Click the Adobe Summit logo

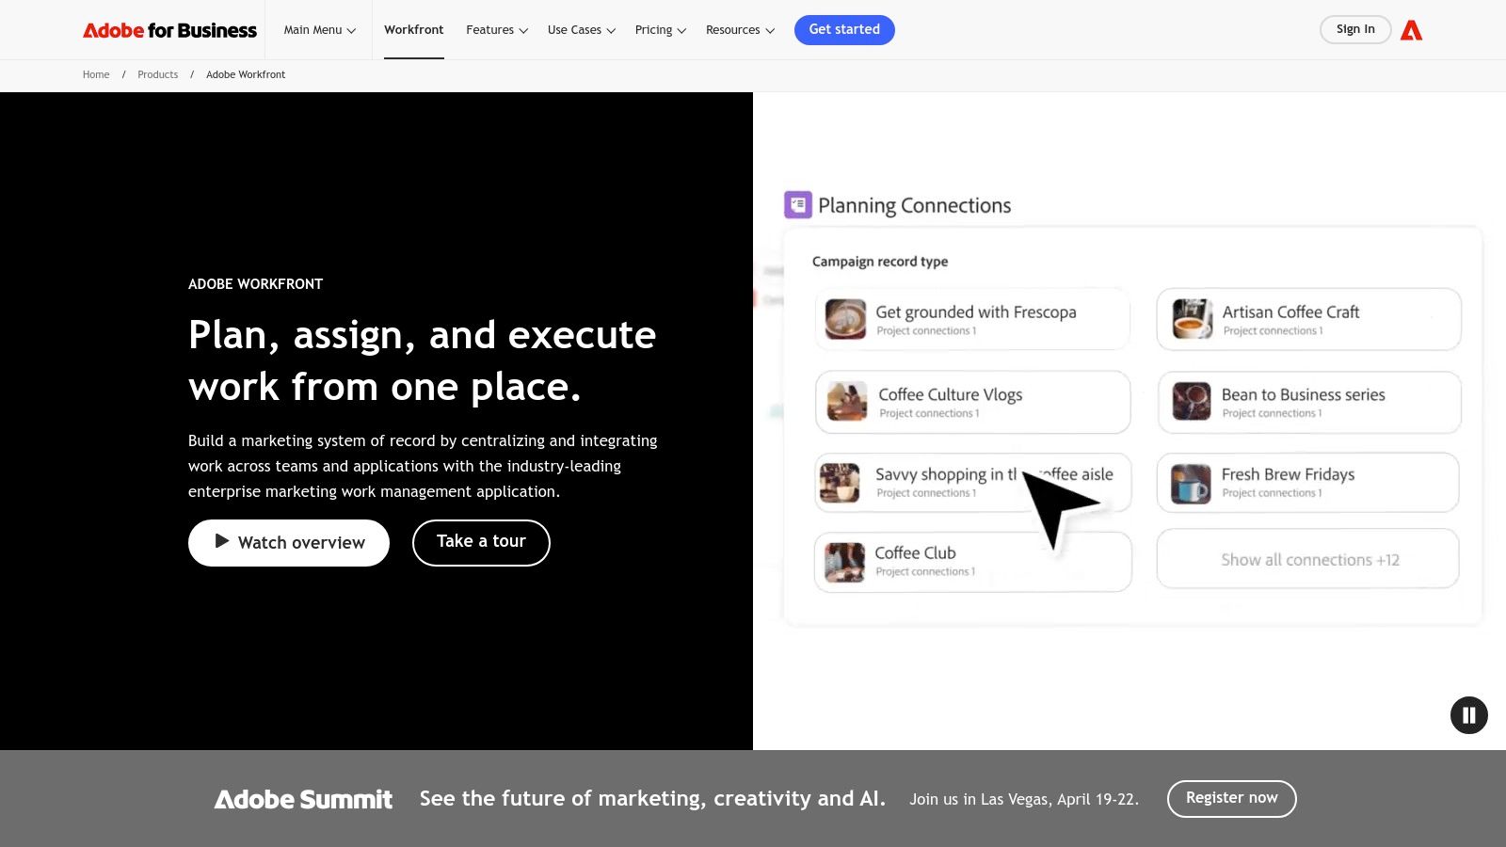pyautogui.click(x=303, y=798)
